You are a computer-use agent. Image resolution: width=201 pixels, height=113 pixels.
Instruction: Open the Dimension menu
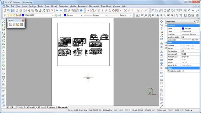tap(63, 6)
